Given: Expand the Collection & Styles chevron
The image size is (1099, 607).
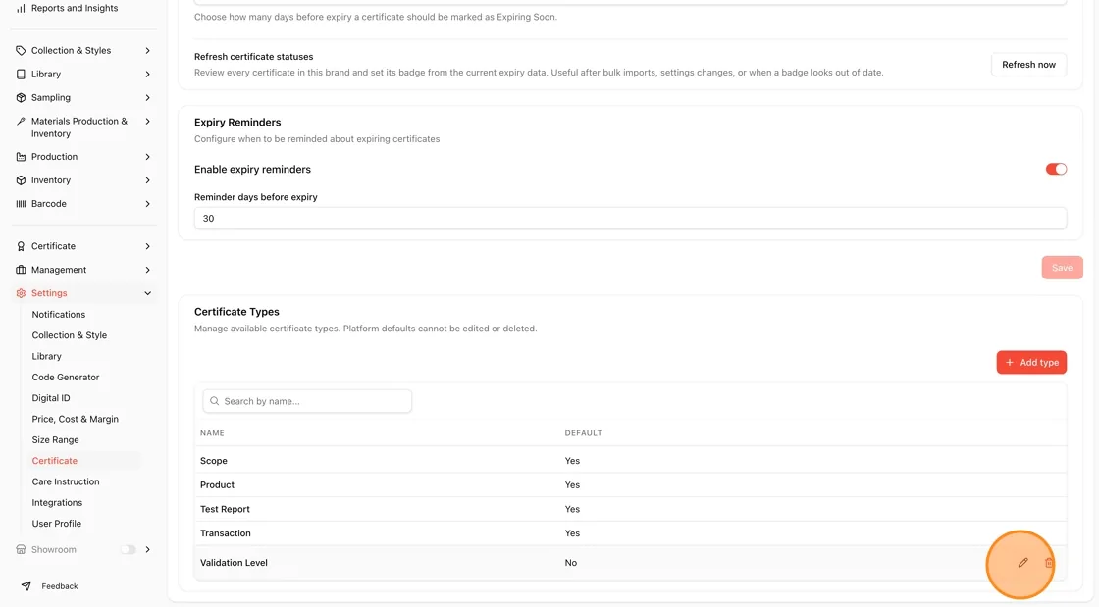Looking at the screenshot, I should point(148,50).
